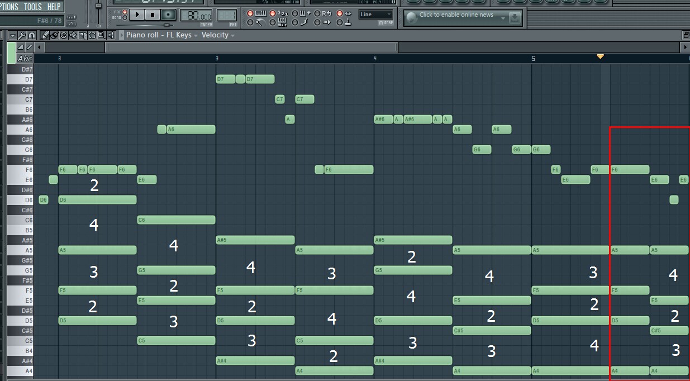
Task: Select the Slice tool
Action: coord(83,35)
